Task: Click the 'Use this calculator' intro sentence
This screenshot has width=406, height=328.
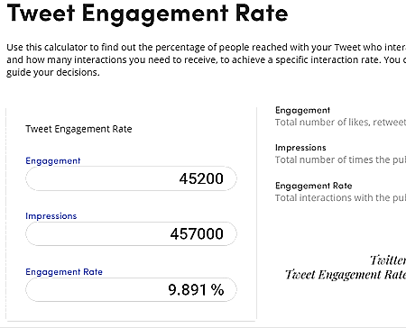Action: pos(207,48)
